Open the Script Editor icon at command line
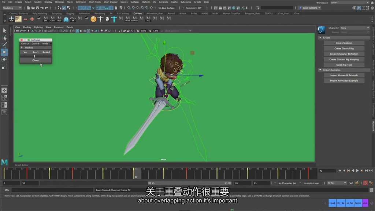This screenshot has height=211, width=375. coord(371,190)
